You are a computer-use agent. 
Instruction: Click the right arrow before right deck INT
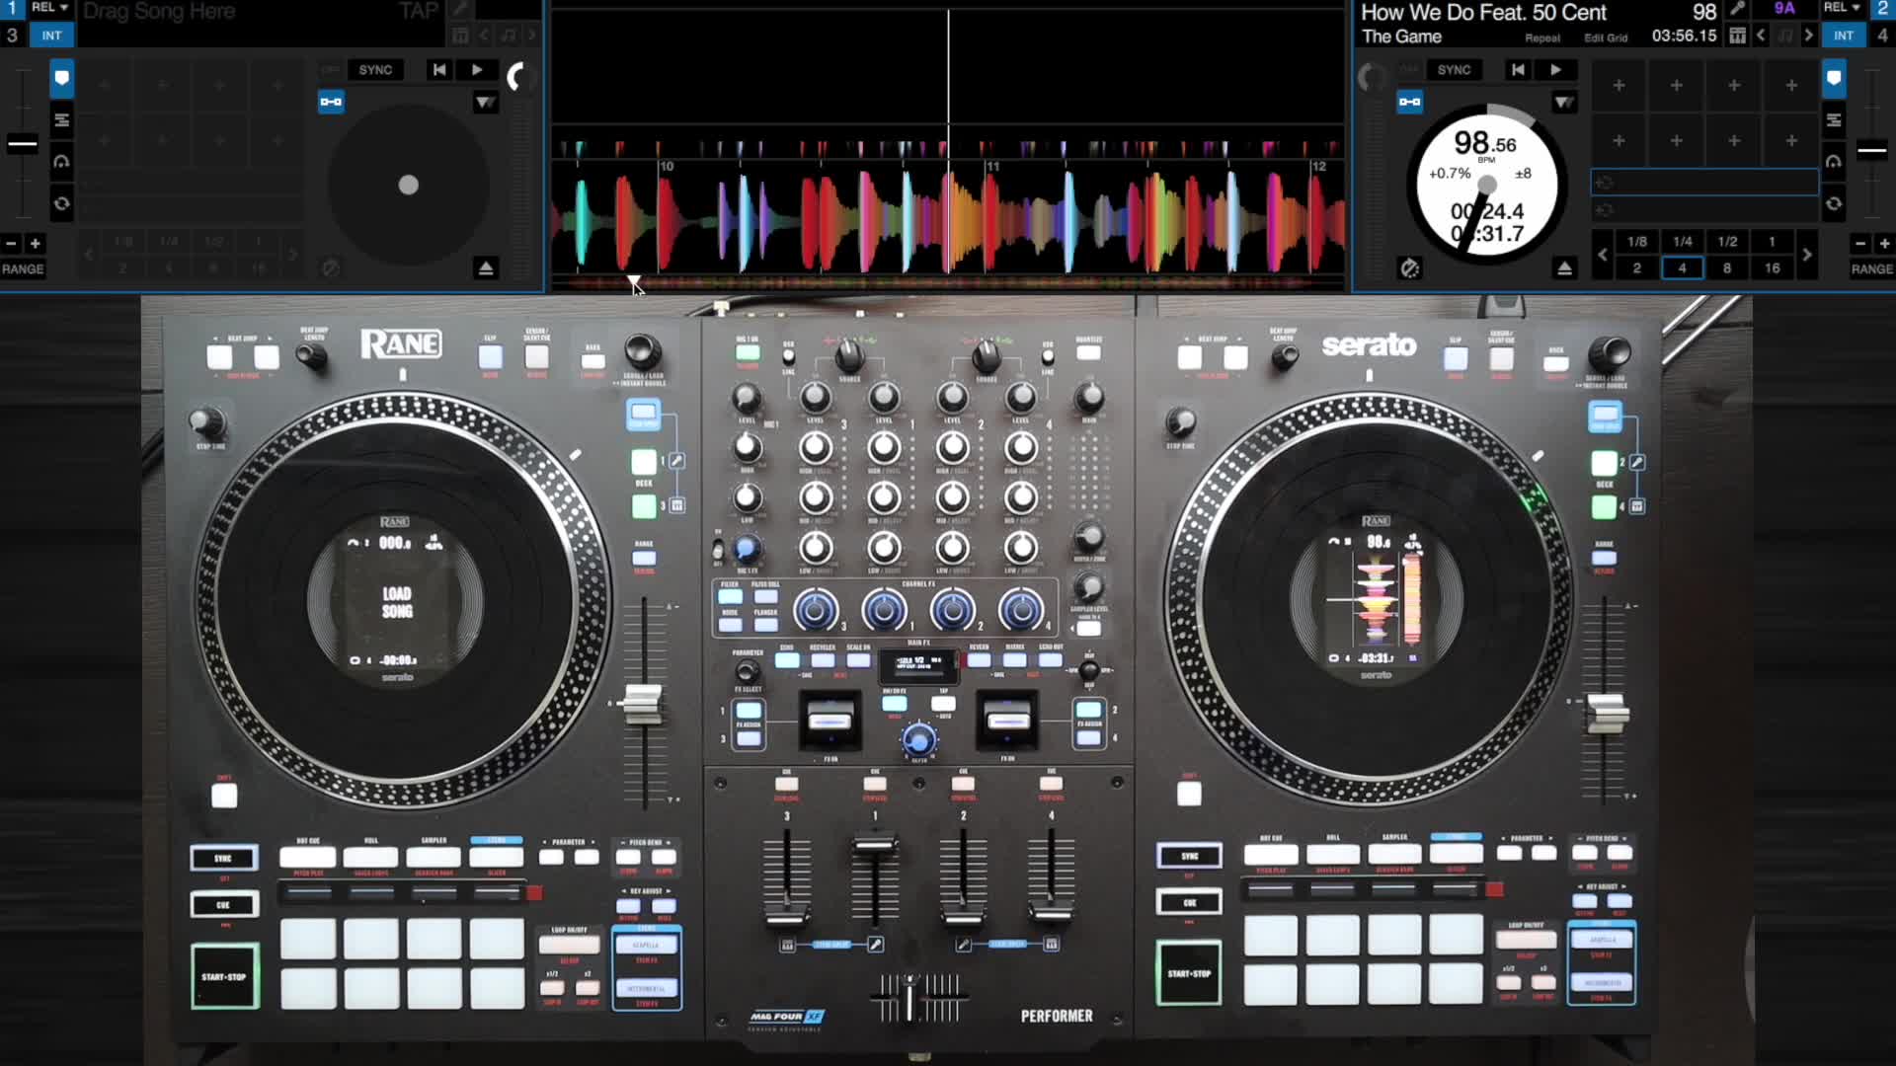[1809, 36]
